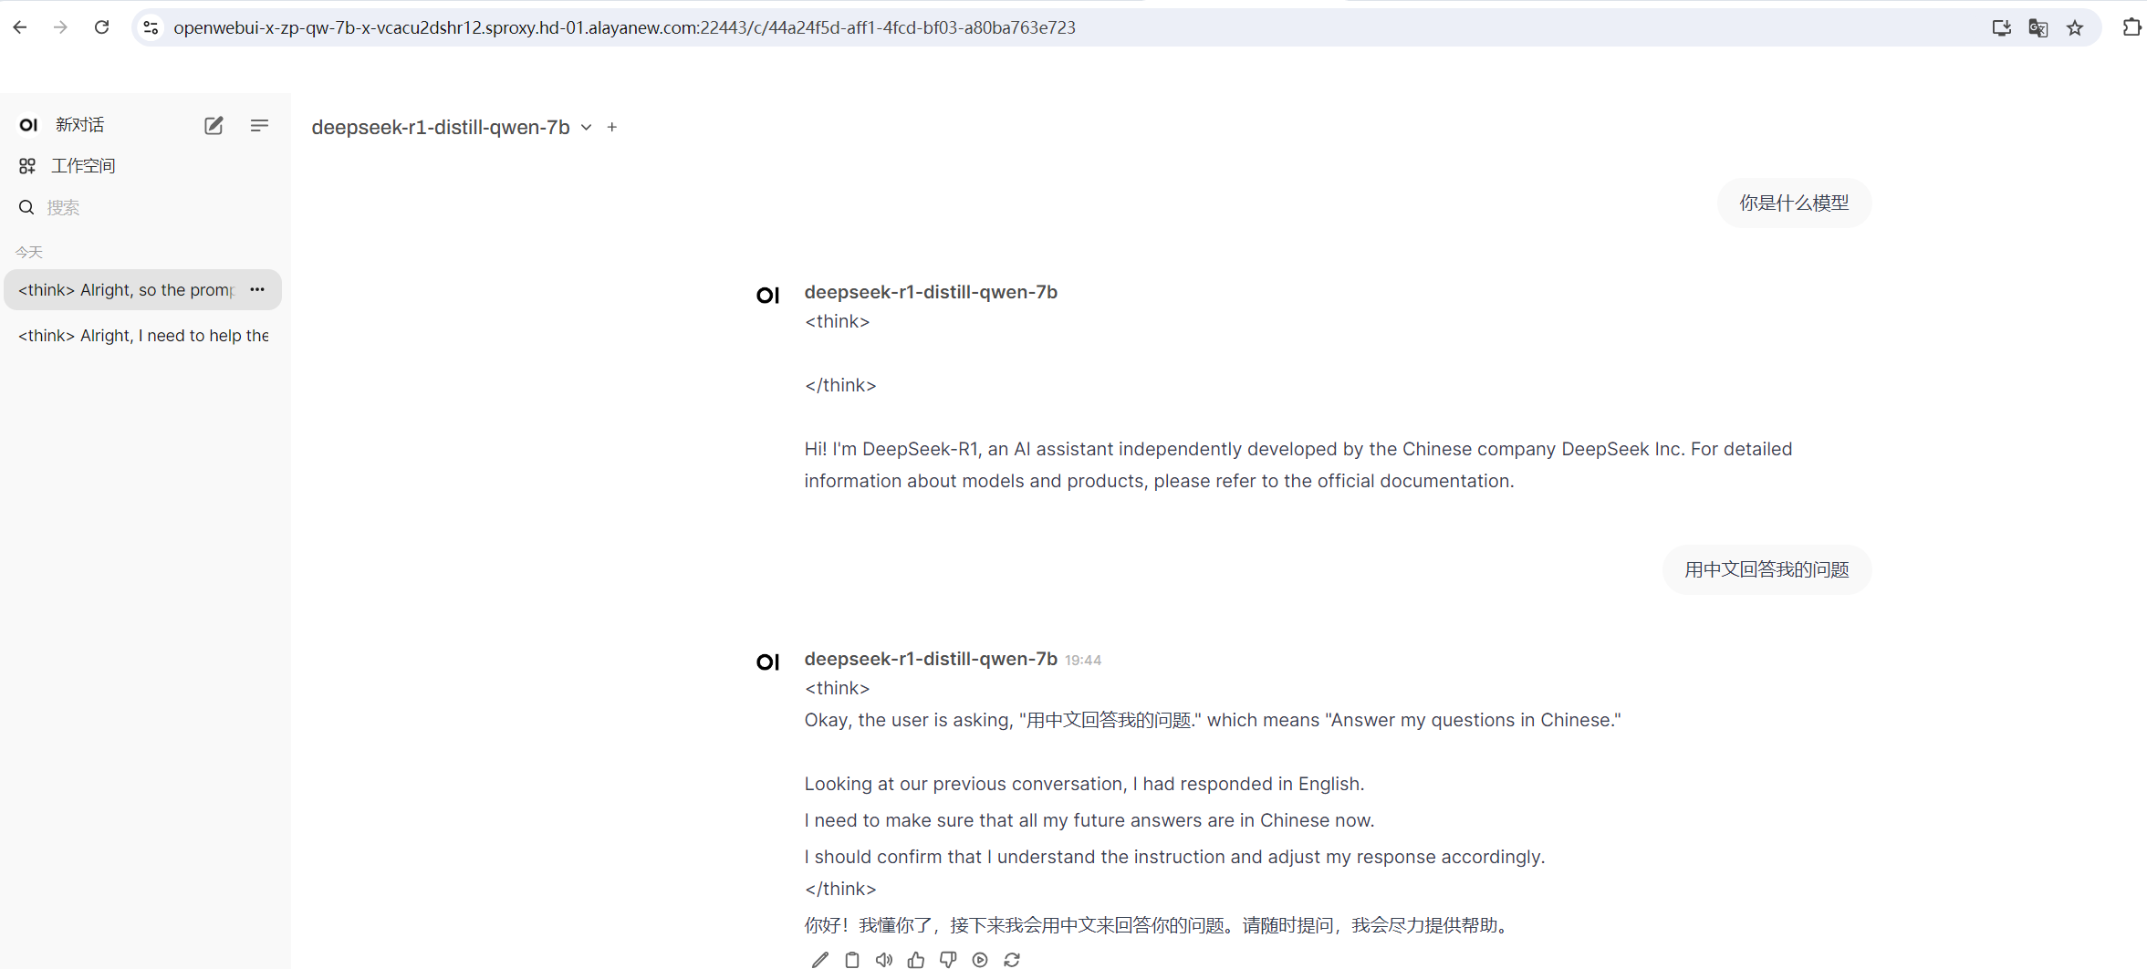Click the new chat edit icon
Image resolution: width=2147 pixels, height=969 pixels.
click(214, 126)
